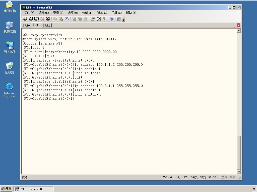
Task: Click terminal scrollbar down arrow
Action: [239, 172]
